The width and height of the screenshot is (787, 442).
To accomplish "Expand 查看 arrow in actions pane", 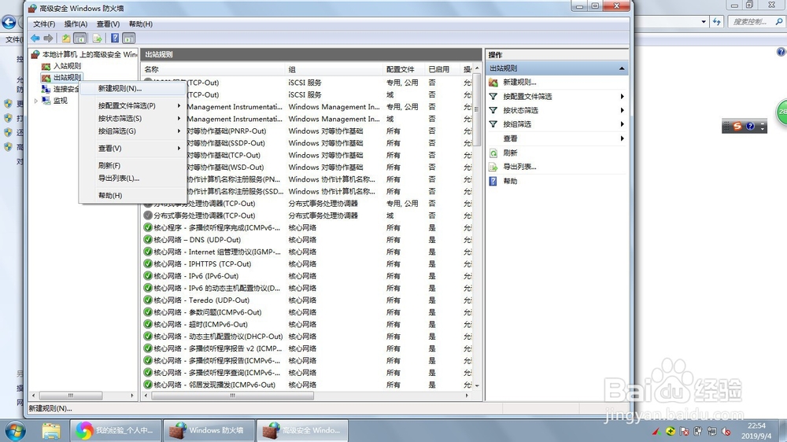I will [x=622, y=138].
